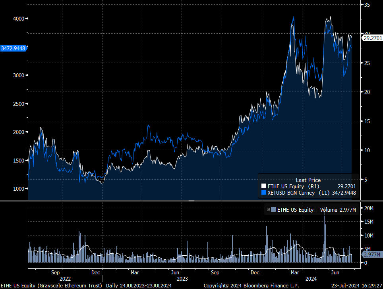Click the 3472.9448 value inside the Last Price legend
This screenshot has height=289, width=383.
coord(344,193)
